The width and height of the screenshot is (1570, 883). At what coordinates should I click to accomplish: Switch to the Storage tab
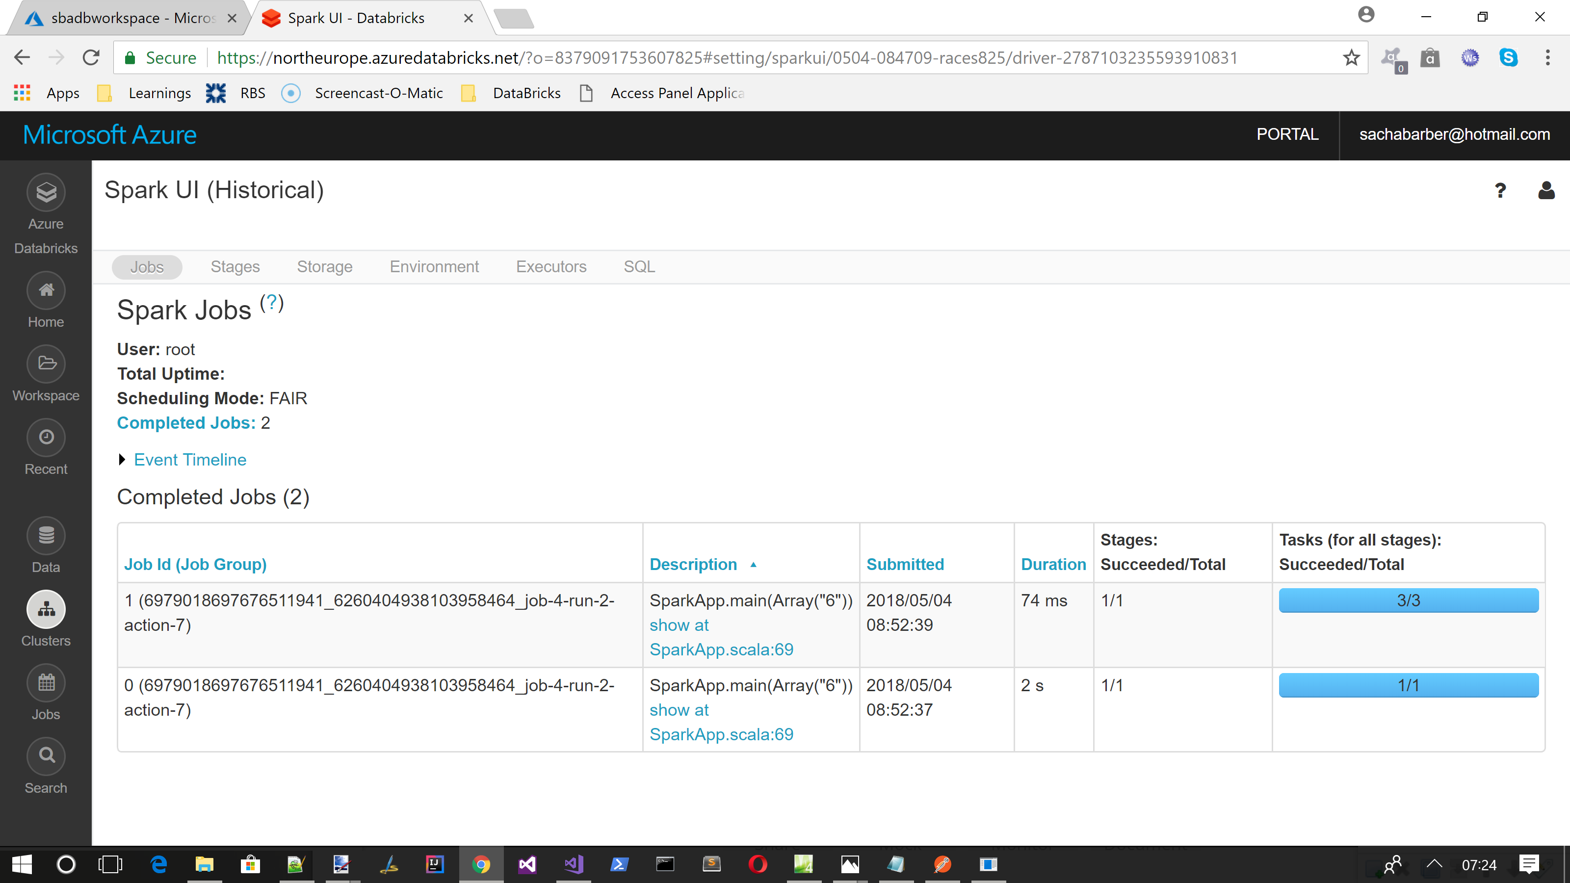coord(325,267)
